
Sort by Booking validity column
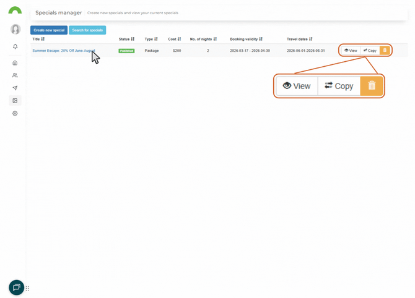[246, 39]
